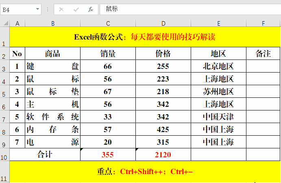Screen dimensions: 281x183
Task: Click sales cell with value 67
Action: pos(108,91)
